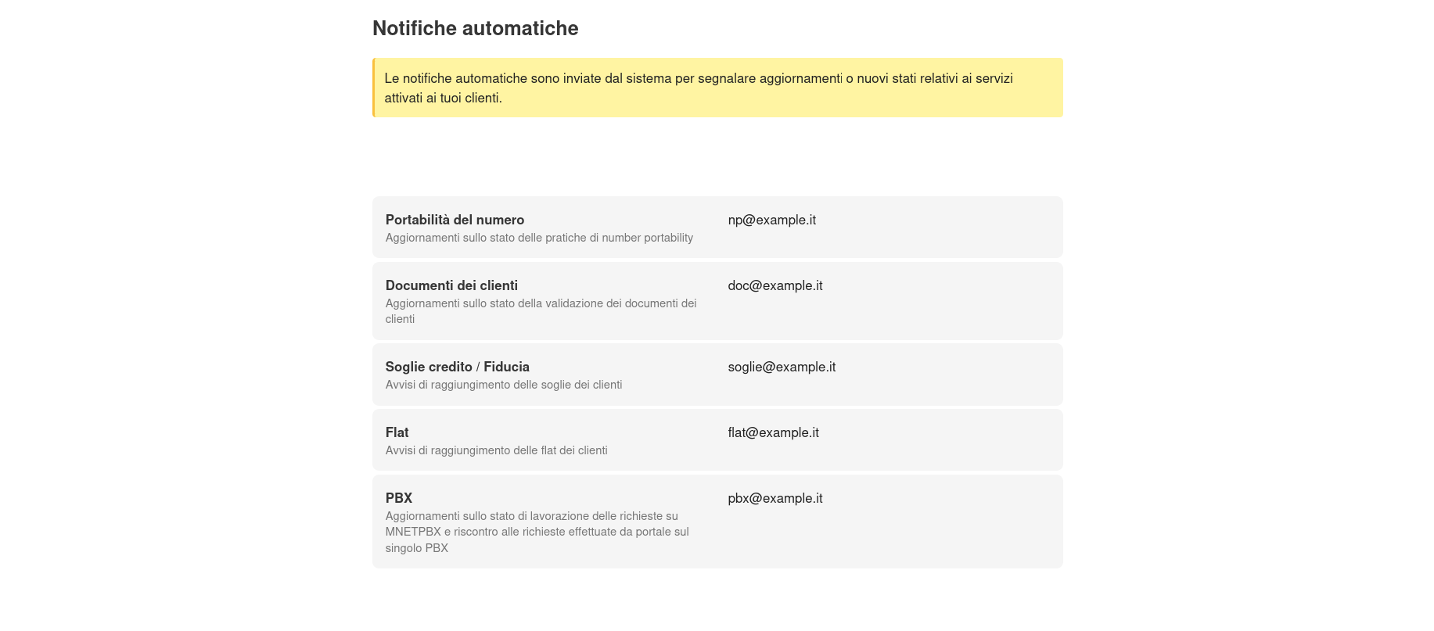This screenshot has width=1434, height=631.
Task: Click the soglie dei clienti description text
Action: tap(503, 385)
